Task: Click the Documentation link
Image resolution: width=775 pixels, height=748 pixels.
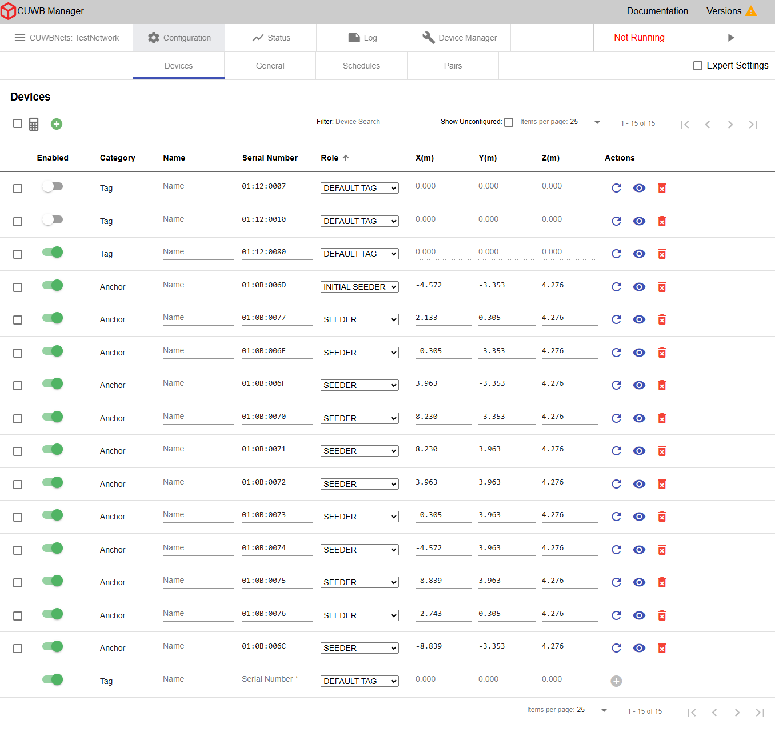Action: pos(657,11)
